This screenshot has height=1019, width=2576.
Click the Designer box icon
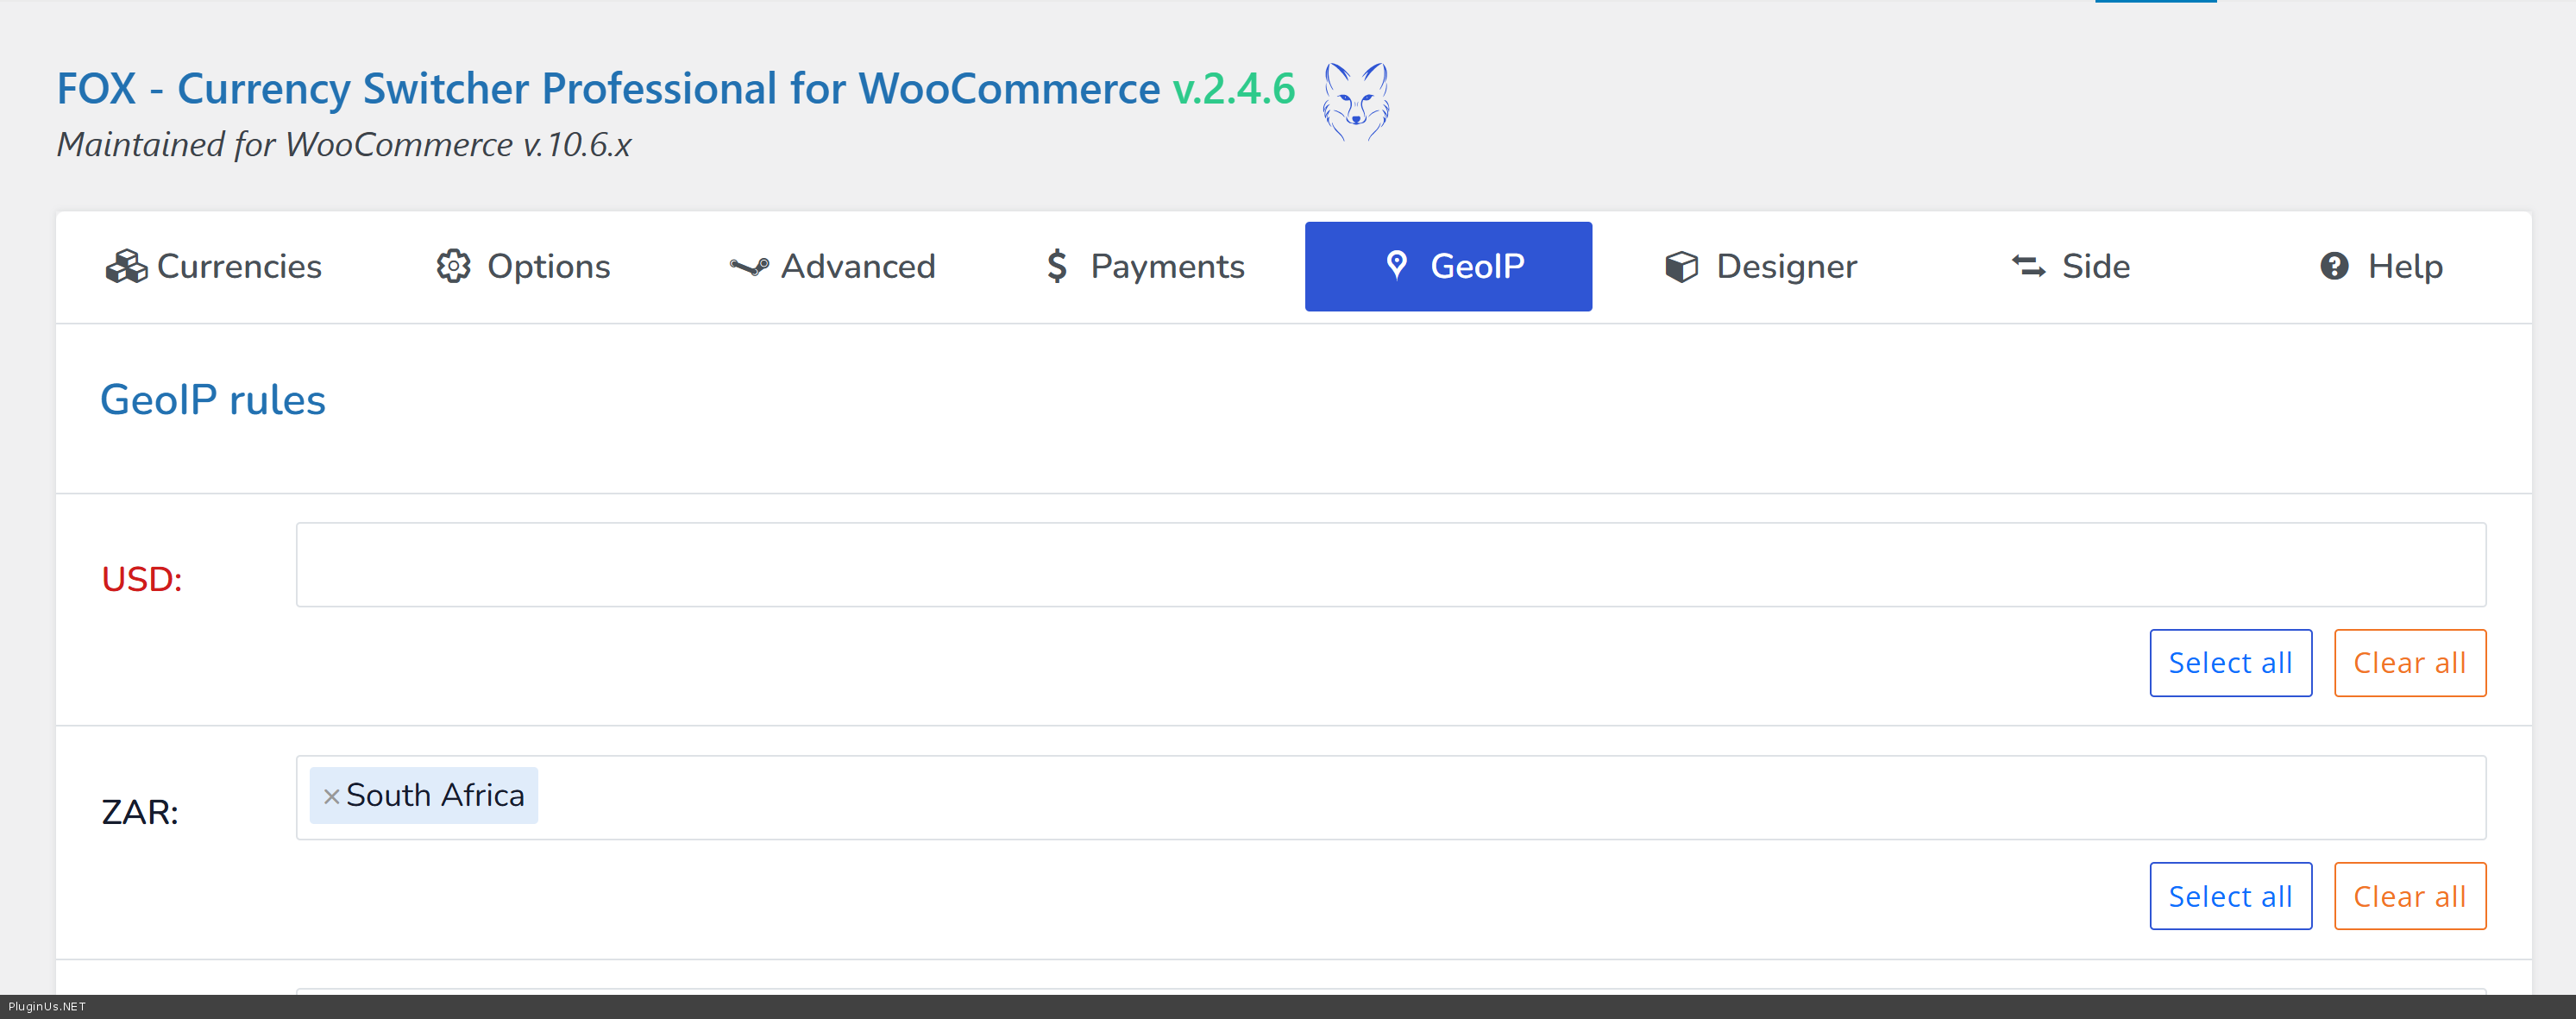coord(1681,266)
